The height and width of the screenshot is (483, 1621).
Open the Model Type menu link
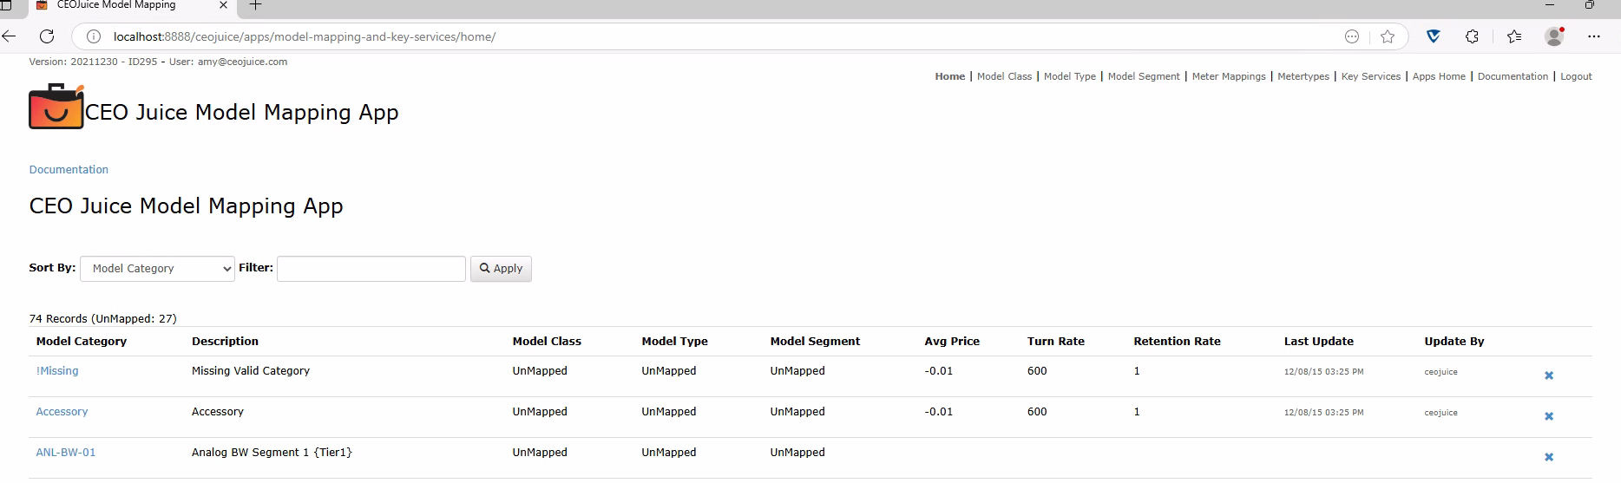pyautogui.click(x=1070, y=76)
